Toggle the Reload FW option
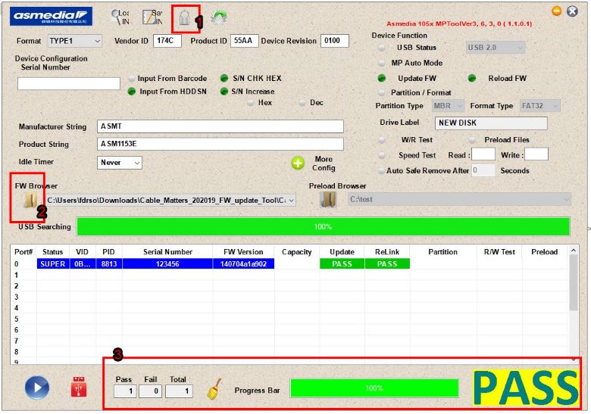The width and height of the screenshot is (591, 414). click(x=471, y=78)
